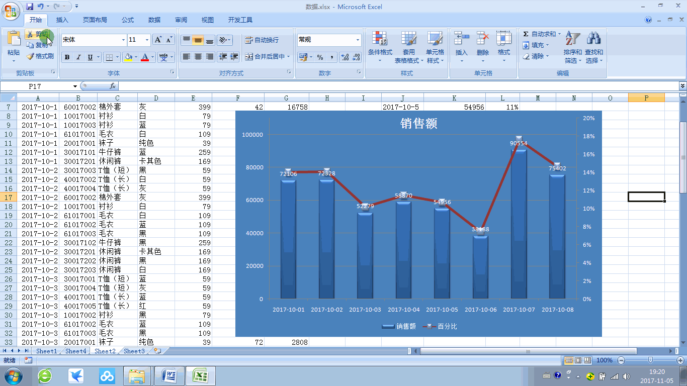
Task: Increase font size with large A icon
Action: click(158, 40)
